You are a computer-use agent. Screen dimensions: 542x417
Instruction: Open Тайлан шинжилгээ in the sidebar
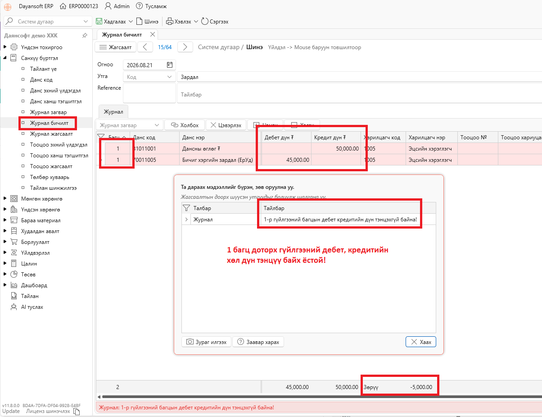coord(53,188)
